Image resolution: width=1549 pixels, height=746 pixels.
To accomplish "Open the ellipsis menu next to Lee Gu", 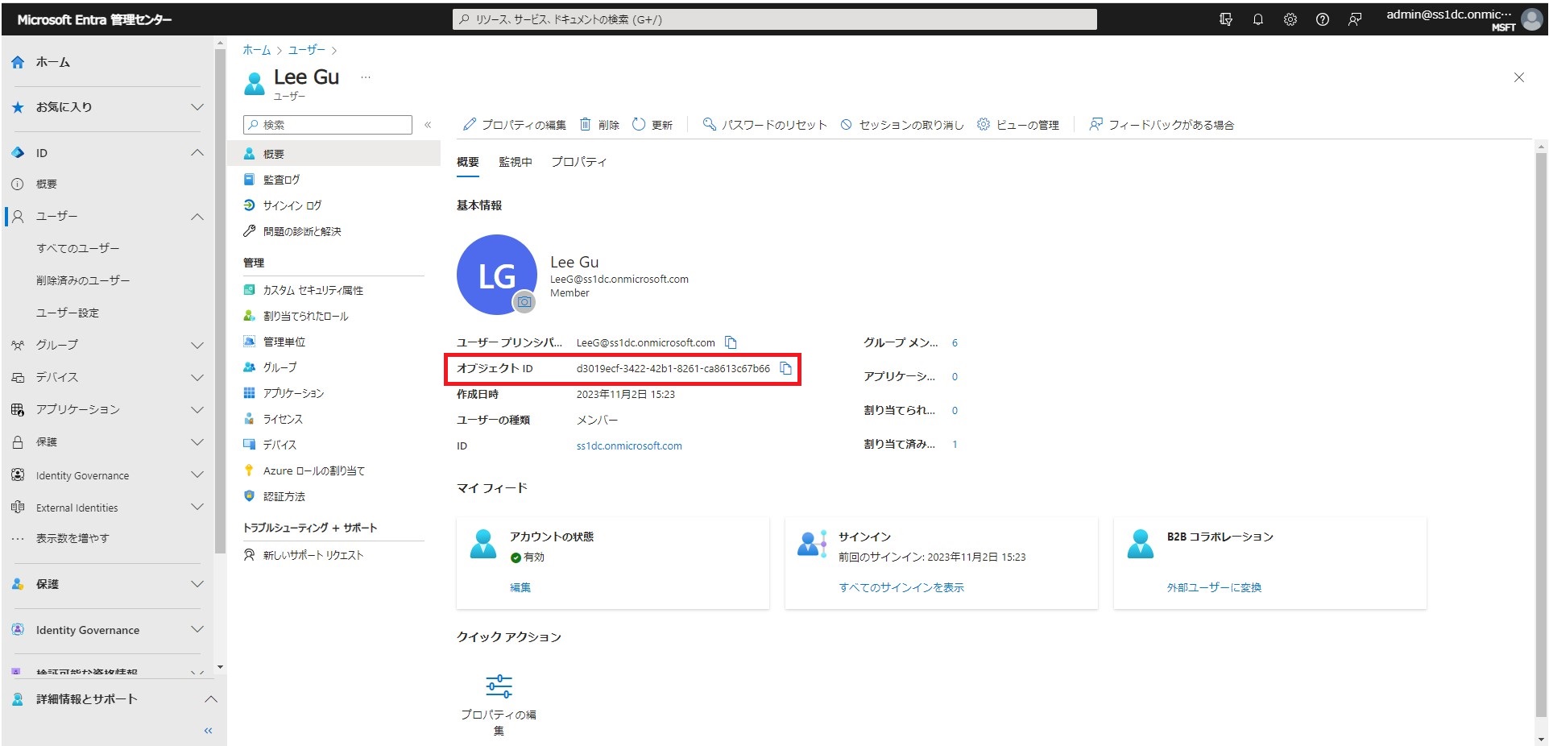I will (x=366, y=77).
